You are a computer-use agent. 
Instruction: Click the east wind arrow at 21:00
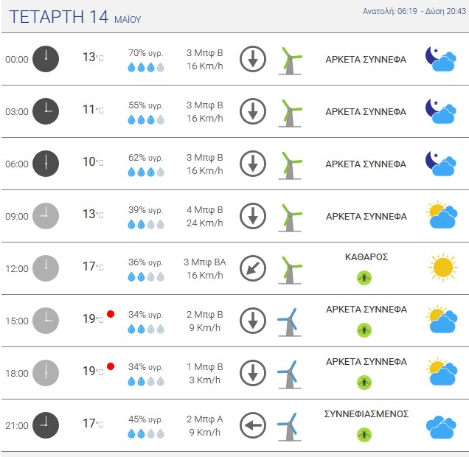[253, 425]
